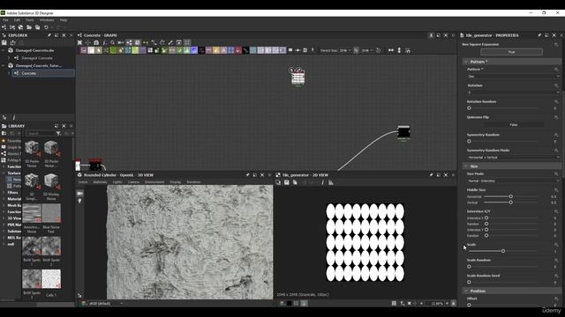Select the Cells 1 thumbnail in Library
This screenshot has width=565, height=317.
[51, 279]
